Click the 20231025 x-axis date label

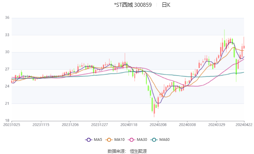[x=12, y=125]
